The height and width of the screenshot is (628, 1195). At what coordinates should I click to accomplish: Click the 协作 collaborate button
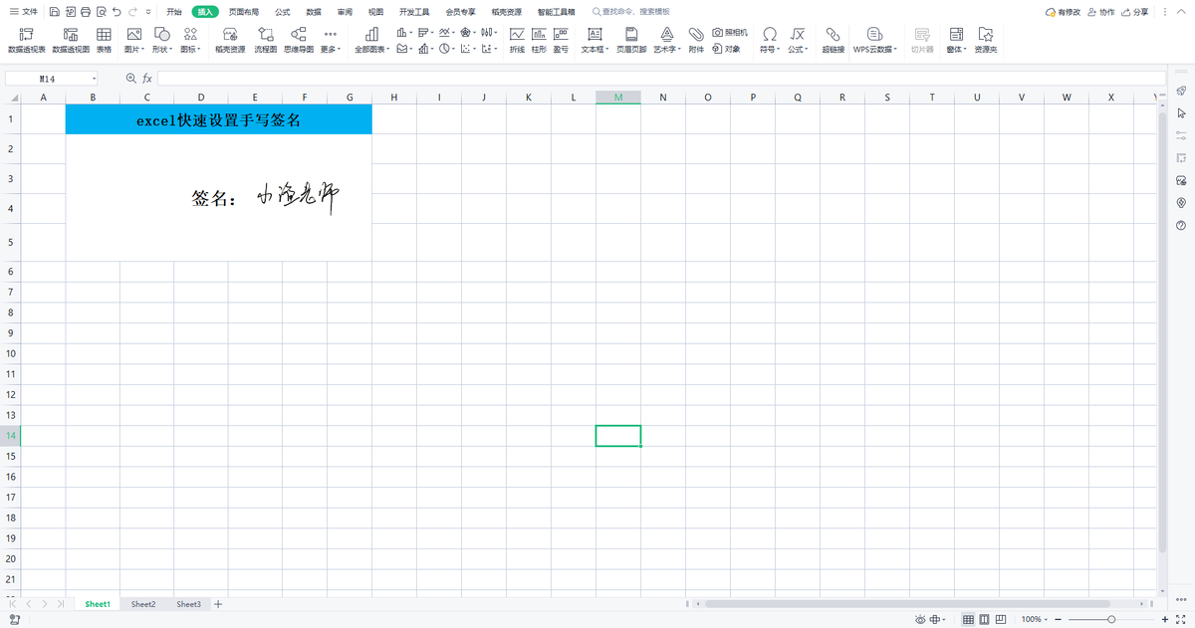click(1101, 12)
